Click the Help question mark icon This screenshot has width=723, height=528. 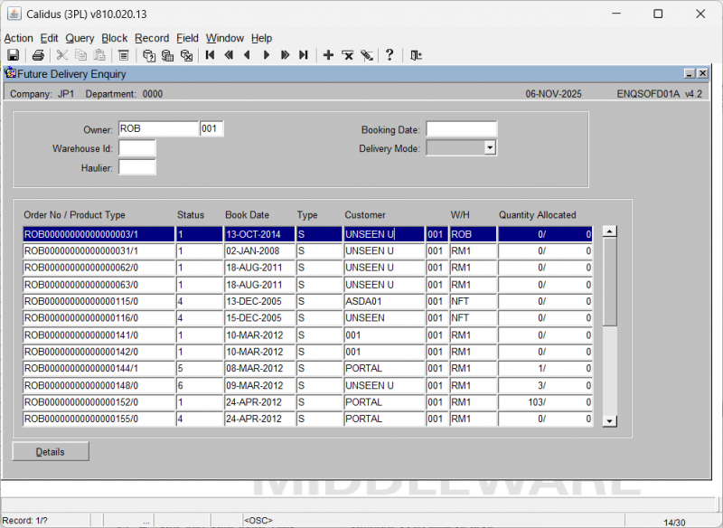click(390, 55)
